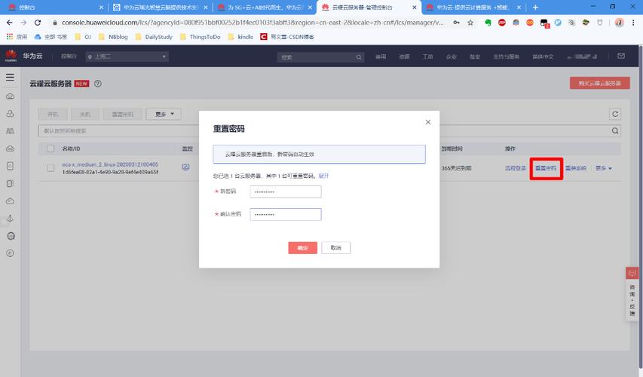Image resolution: width=643 pixels, height=377 pixels.
Task: Open the account name menu in the top bar
Action: pyautogui.click(x=581, y=57)
